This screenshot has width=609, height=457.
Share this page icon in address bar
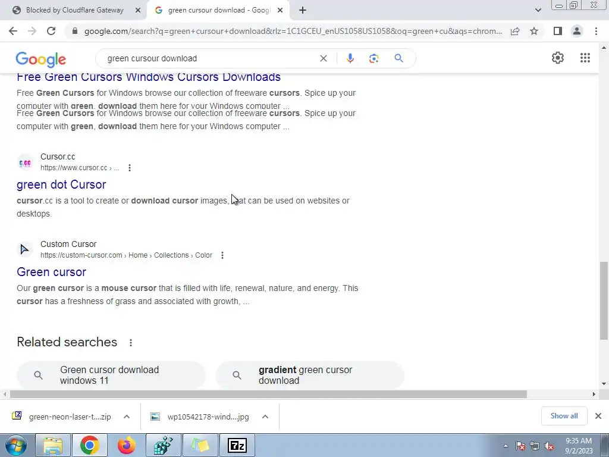tap(515, 31)
